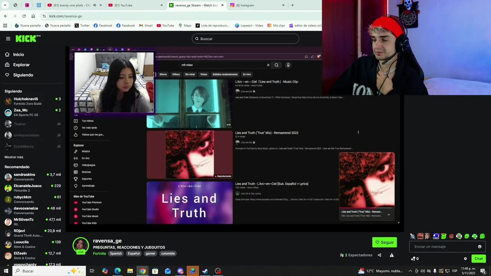This screenshot has height=276, width=491.
Task: Open HuichoknaviS channel from the sidebar
Action: 33,101
